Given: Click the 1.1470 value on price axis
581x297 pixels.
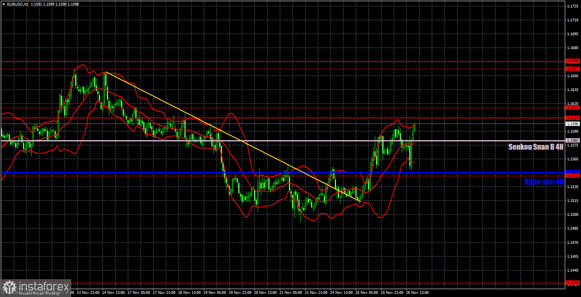Looking at the screenshot, I should click(x=573, y=242).
